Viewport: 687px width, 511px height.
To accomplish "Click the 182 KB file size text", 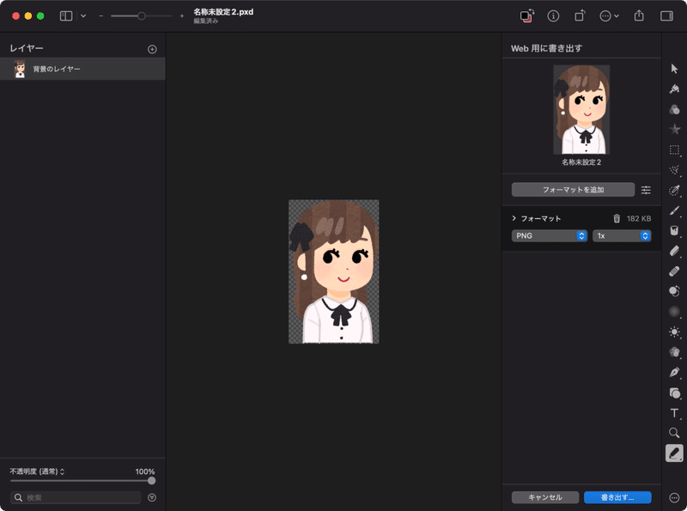I will pyautogui.click(x=638, y=219).
